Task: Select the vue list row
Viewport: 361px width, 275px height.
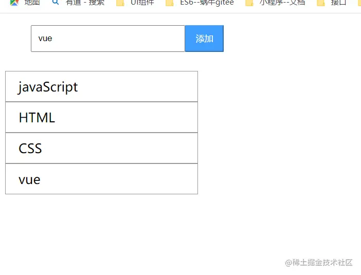Action: pos(101,179)
